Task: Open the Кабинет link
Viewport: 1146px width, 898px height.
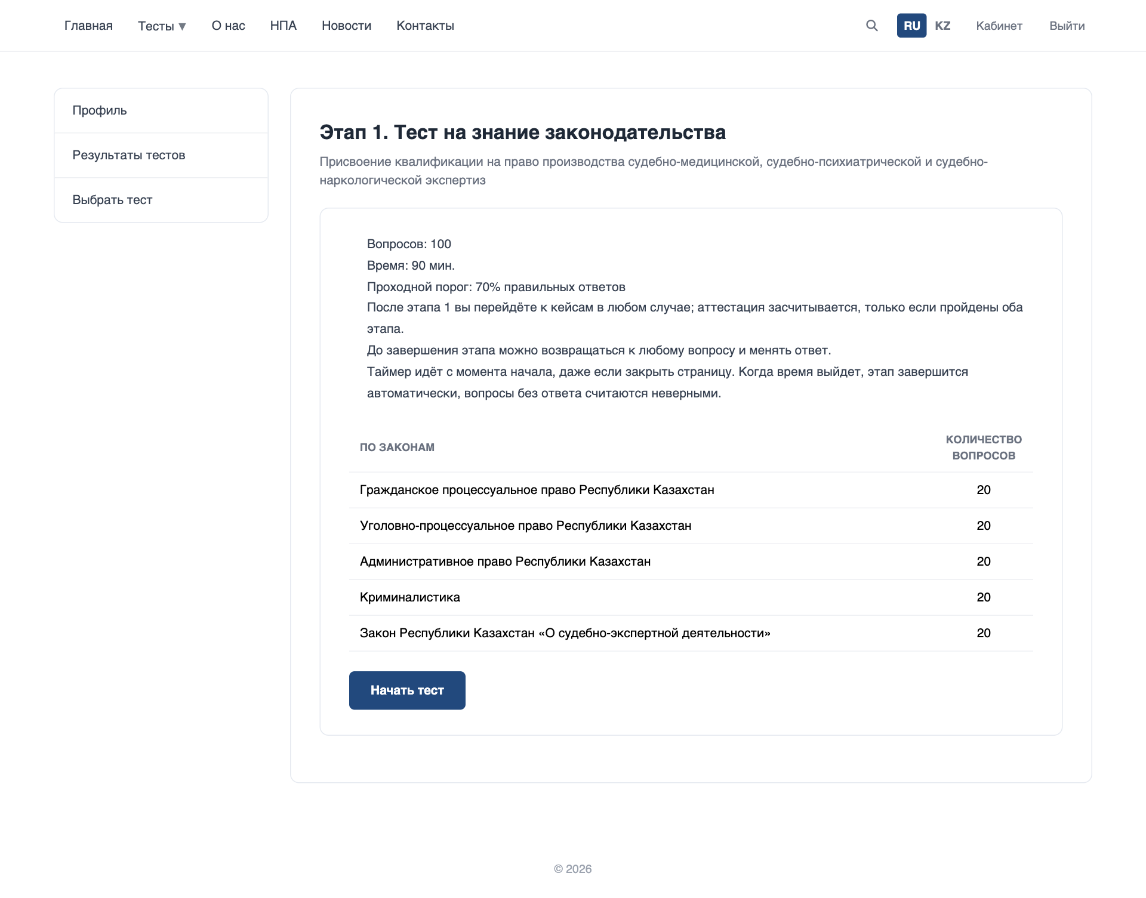Action: [999, 26]
